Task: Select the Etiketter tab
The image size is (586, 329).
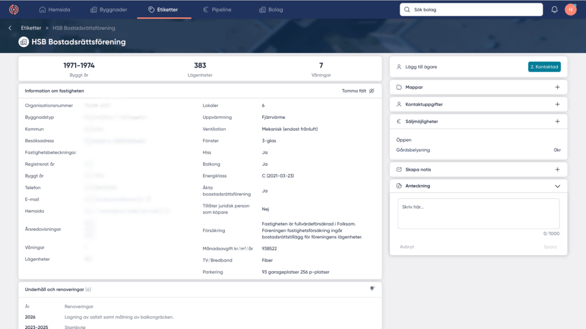Action: 163,10
